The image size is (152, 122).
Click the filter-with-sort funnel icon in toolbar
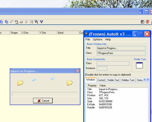point(36,22)
